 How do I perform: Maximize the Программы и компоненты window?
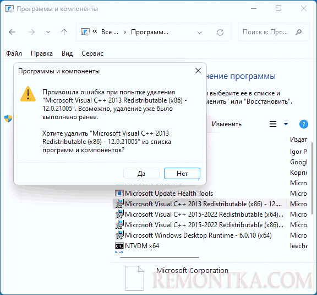coord(278,8)
